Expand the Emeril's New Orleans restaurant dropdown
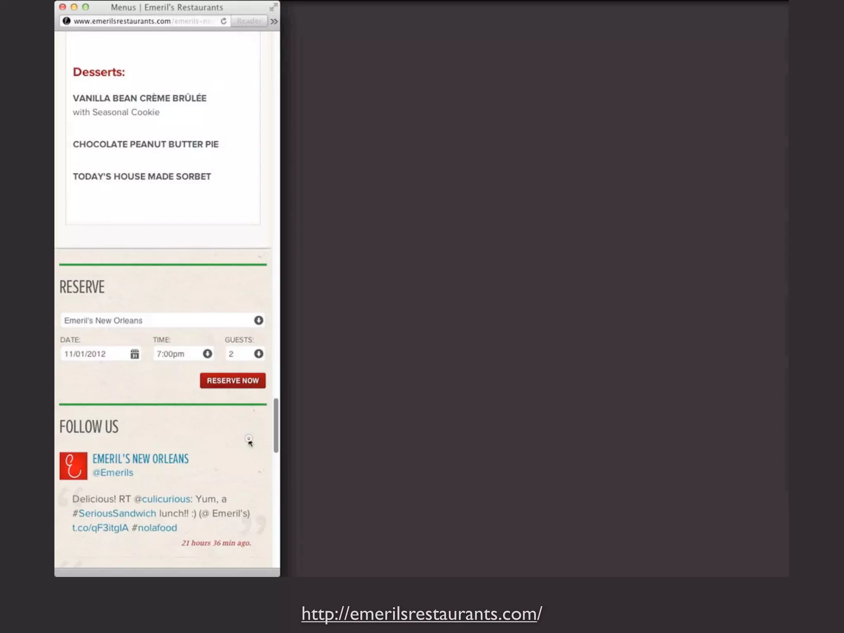 (258, 320)
